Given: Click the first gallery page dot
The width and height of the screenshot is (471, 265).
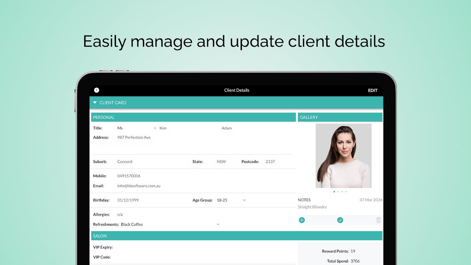Looking at the screenshot, I should point(334,192).
